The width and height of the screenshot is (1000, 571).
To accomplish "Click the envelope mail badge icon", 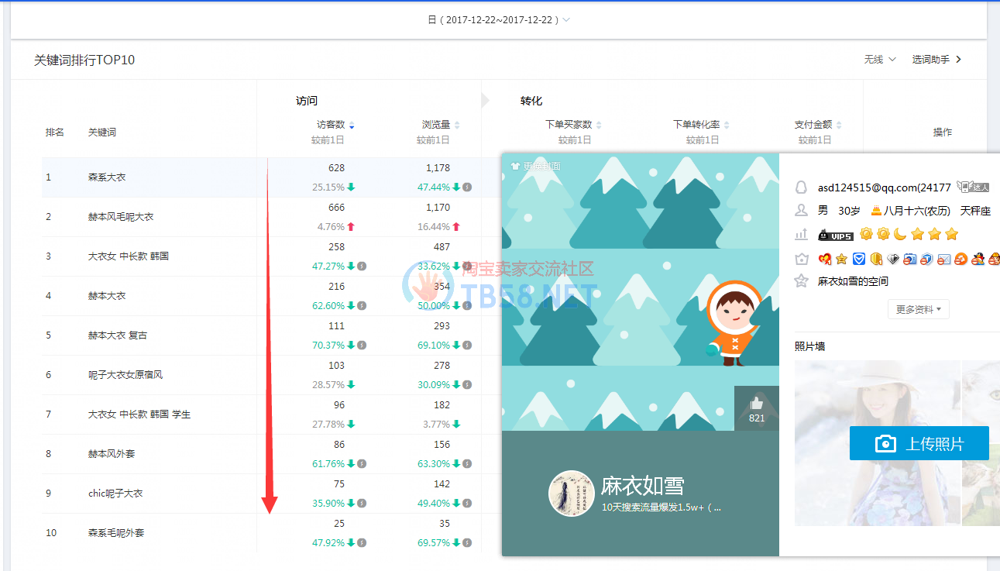I will 944,259.
